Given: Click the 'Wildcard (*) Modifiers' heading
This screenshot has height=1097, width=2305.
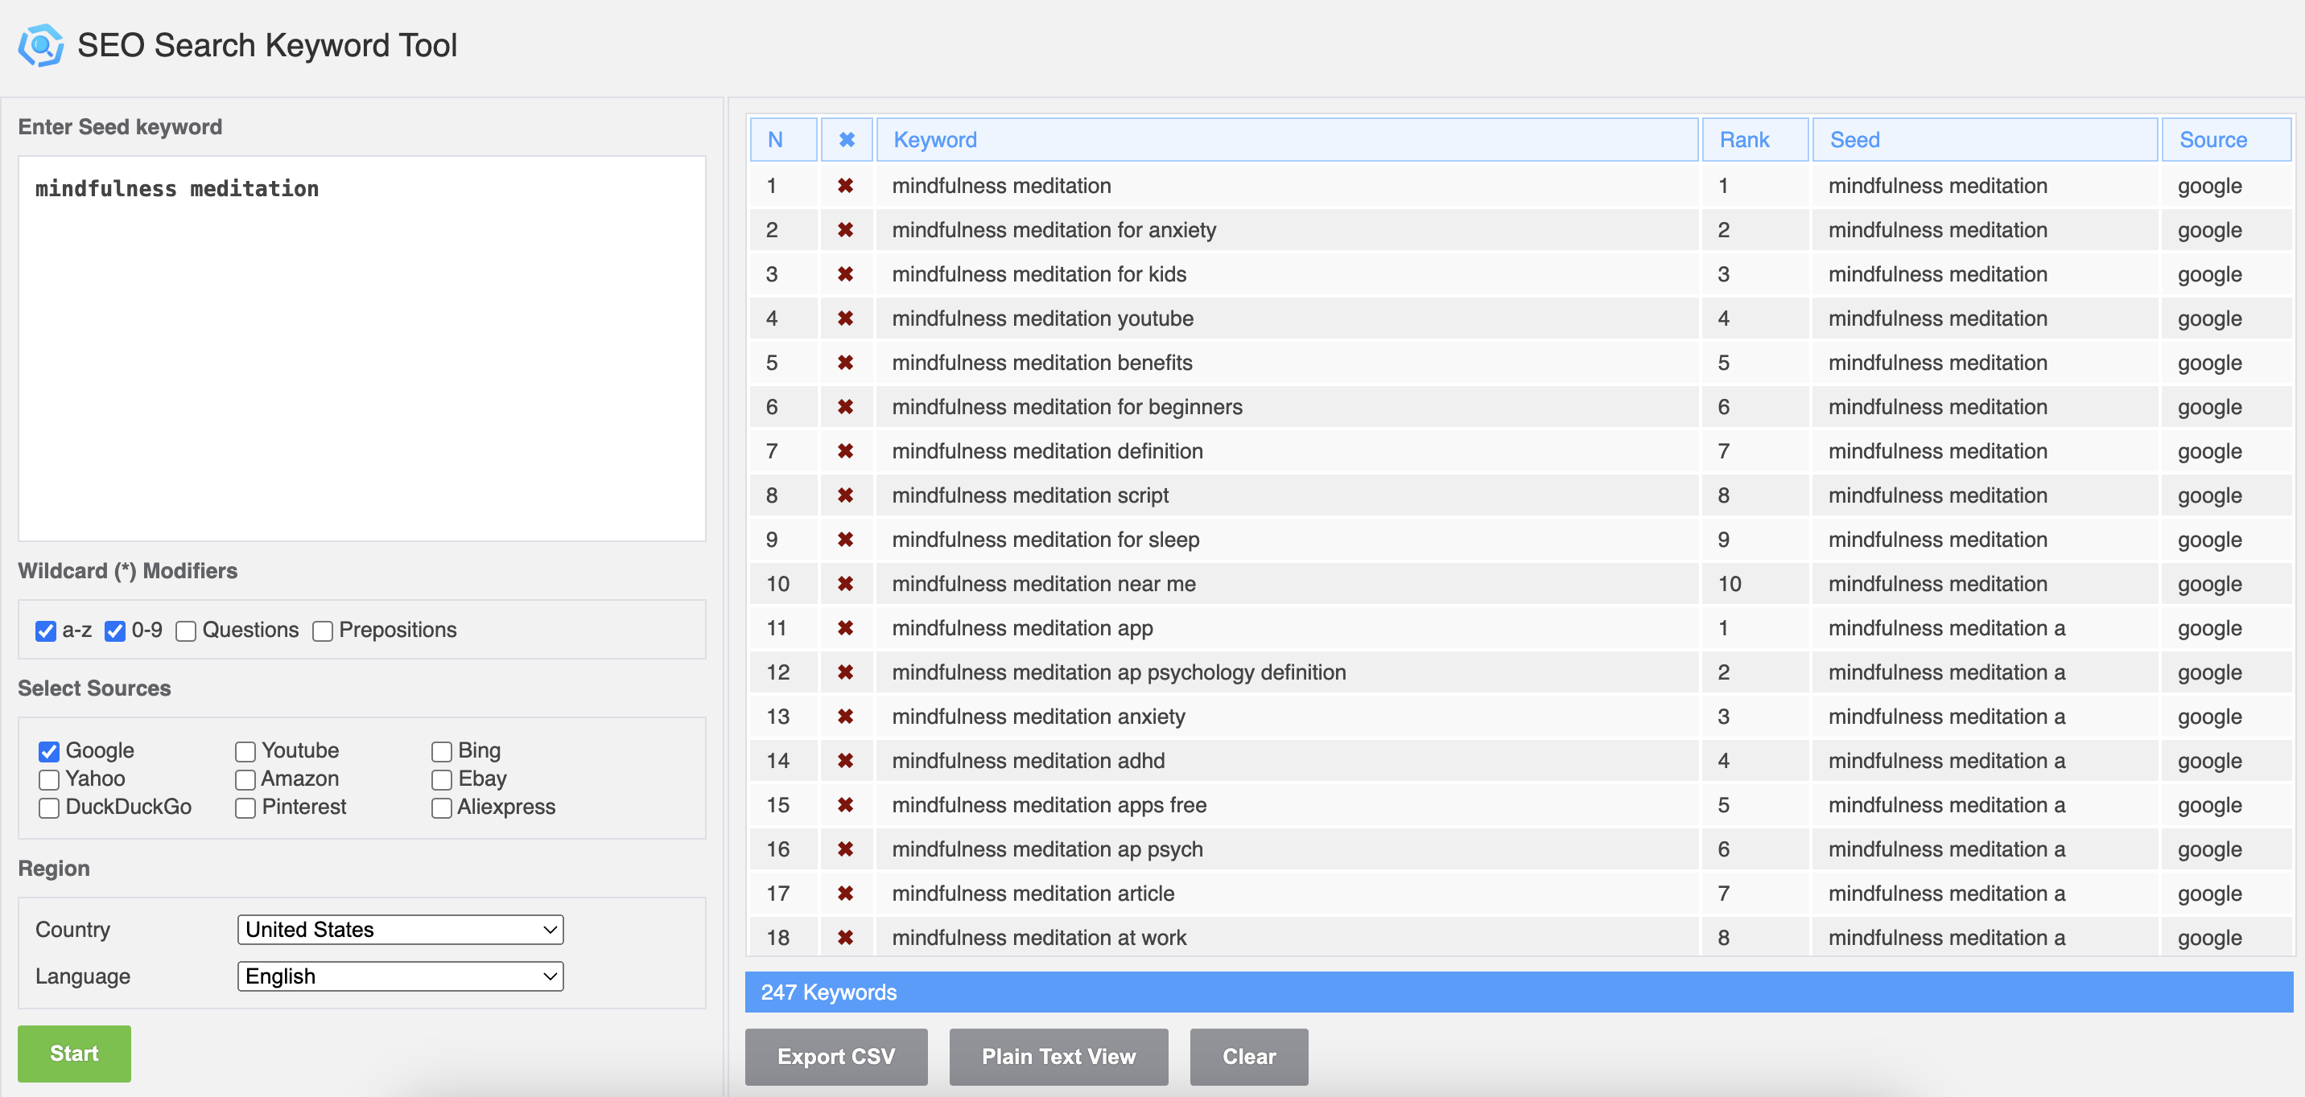Looking at the screenshot, I should click(x=128, y=570).
